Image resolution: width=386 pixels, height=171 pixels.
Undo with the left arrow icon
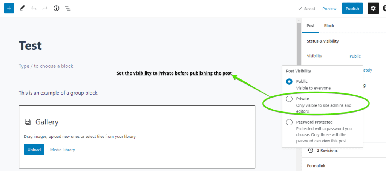[x=34, y=8]
